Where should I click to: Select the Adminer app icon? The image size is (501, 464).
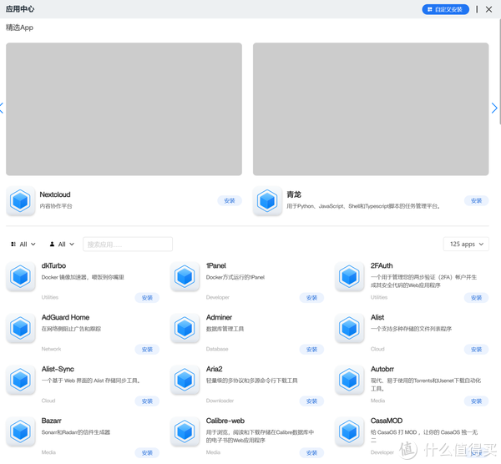[185, 328]
